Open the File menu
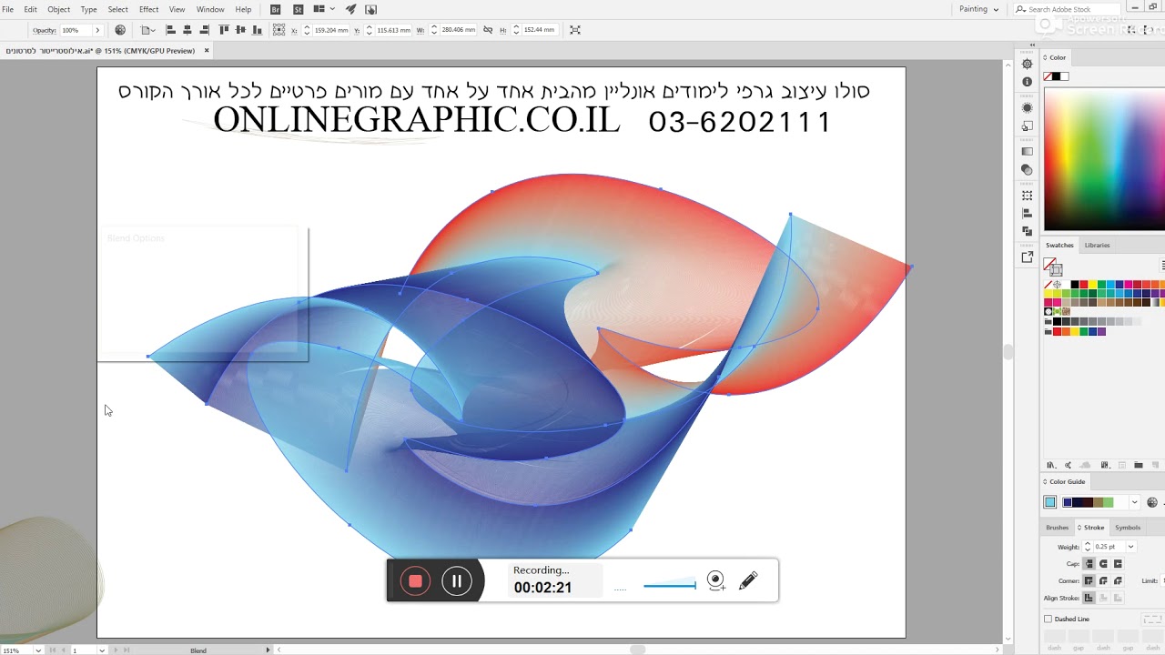 [7, 9]
